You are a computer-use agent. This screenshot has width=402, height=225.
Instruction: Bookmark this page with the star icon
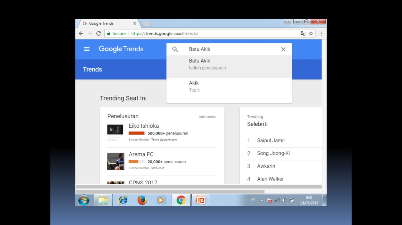(311, 33)
